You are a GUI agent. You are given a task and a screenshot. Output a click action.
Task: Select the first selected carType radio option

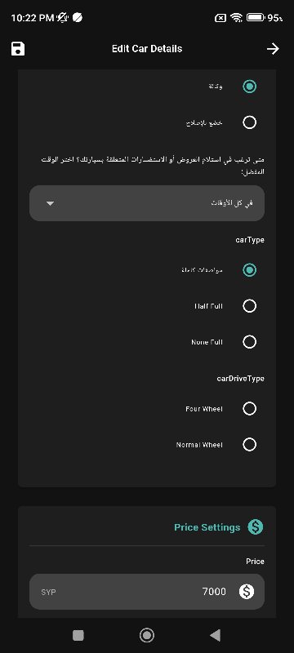point(249,270)
